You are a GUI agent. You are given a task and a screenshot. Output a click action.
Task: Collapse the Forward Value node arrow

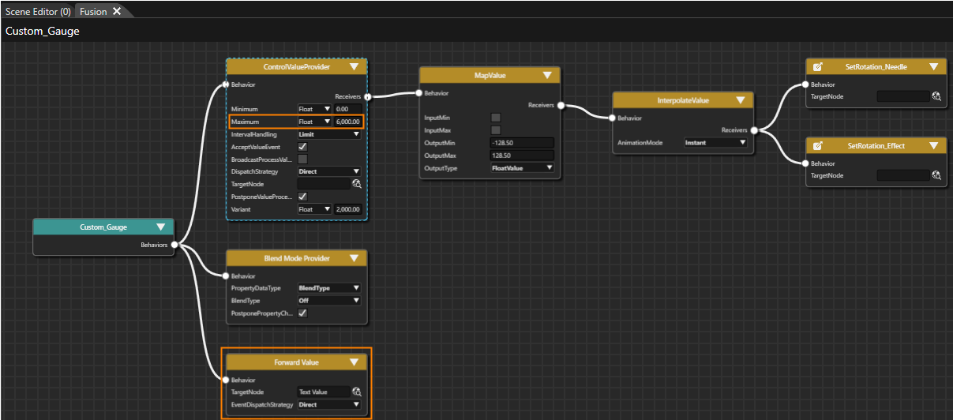pos(354,362)
